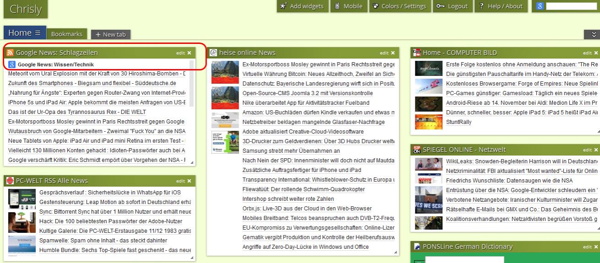The height and width of the screenshot is (263, 600).
Task: Click the COMPUTER BILD widget favicon
Action: click(417, 53)
